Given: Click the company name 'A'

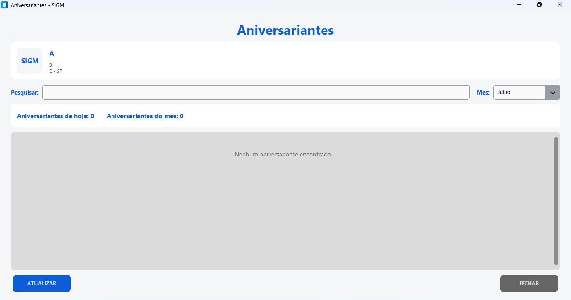Looking at the screenshot, I should coord(52,54).
